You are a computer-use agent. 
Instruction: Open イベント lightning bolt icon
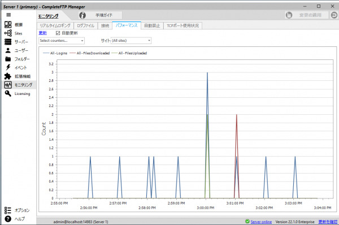click(x=8, y=67)
